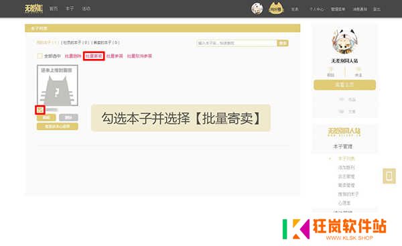Click the gray button beside edit button
The width and height of the screenshot is (402, 246).
click(x=68, y=117)
